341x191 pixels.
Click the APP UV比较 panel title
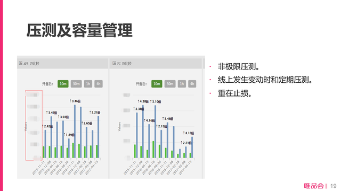click(31, 64)
